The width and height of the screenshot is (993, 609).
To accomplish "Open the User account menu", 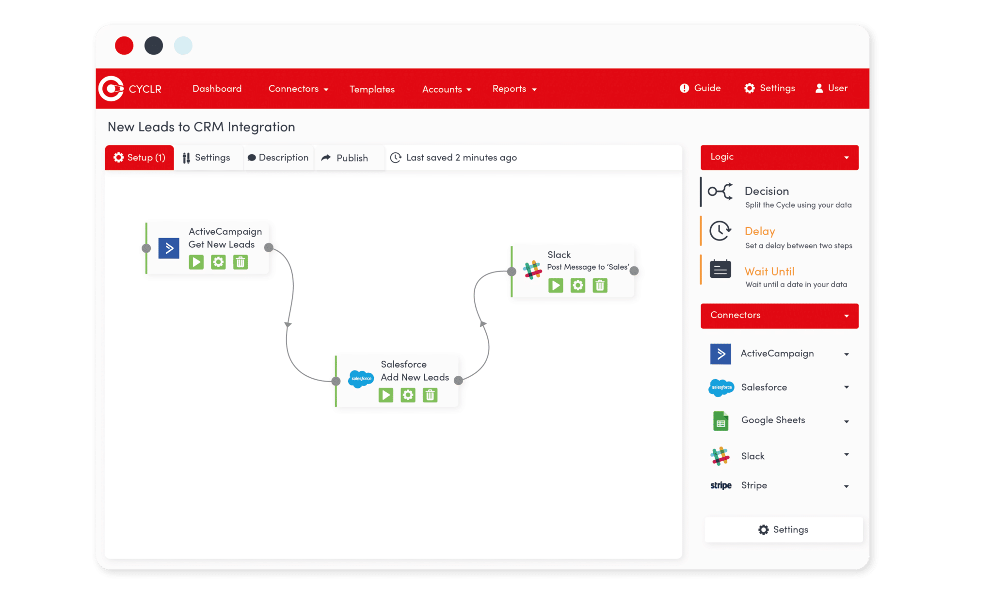I will point(832,88).
